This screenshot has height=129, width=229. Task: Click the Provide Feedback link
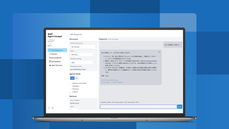(118, 82)
